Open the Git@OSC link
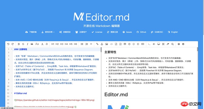 coord(157,32)
